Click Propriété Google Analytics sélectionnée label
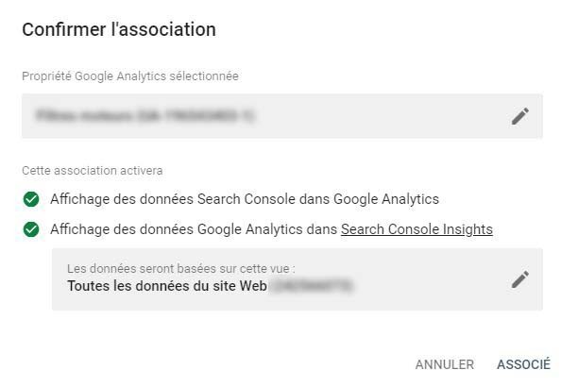 (x=130, y=76)
